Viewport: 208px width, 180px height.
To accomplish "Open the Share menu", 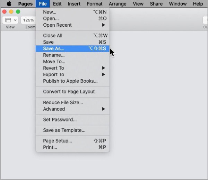I will pyautogui.click(x=156, y=4).
